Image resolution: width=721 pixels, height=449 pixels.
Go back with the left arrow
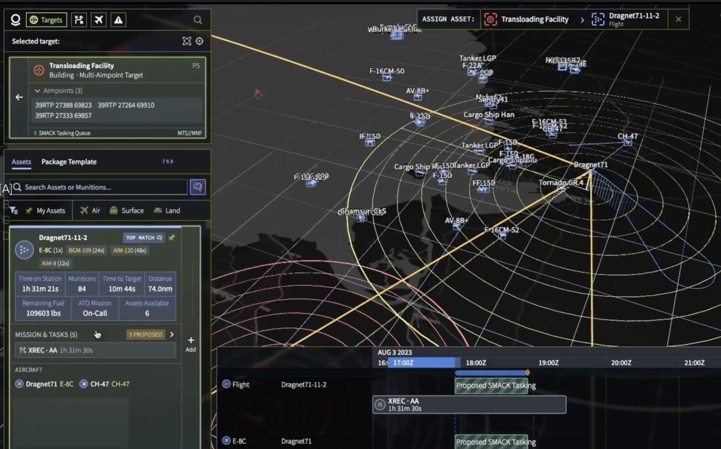pos(19,97)
